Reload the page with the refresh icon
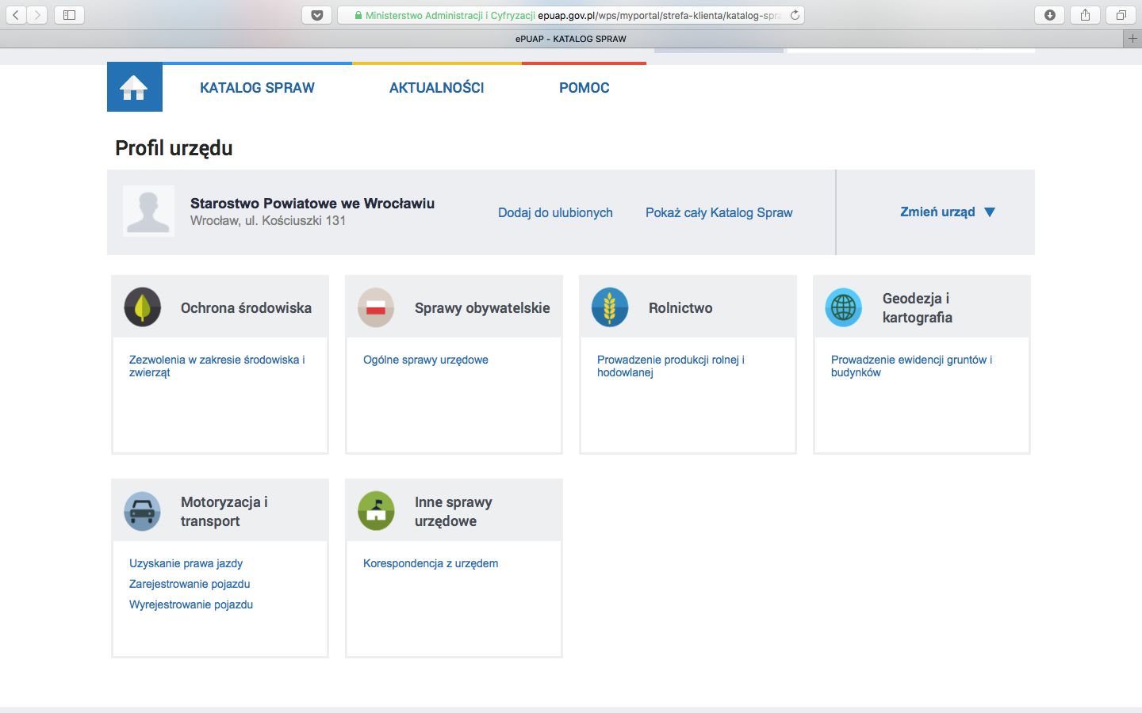 pos(795,15)
